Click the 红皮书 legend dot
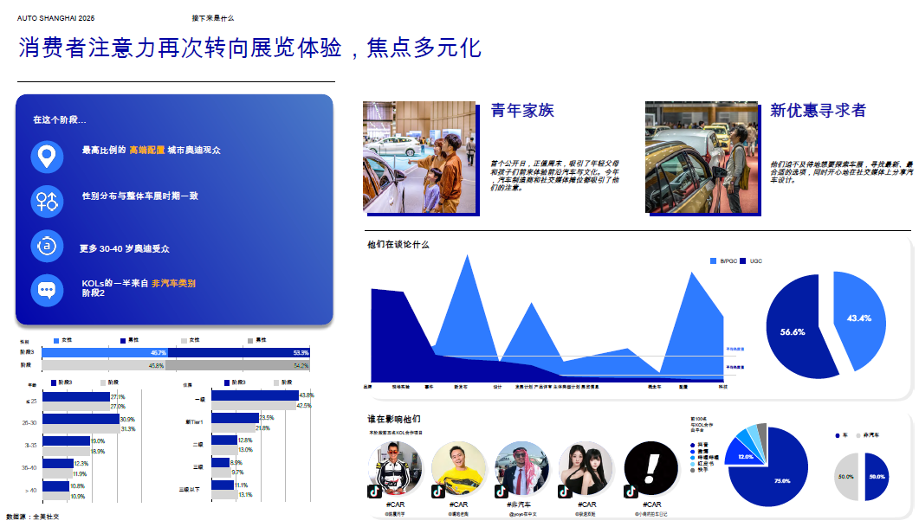Image resolution: width=919 pixels, height=527 pixels. coord(693,464)
